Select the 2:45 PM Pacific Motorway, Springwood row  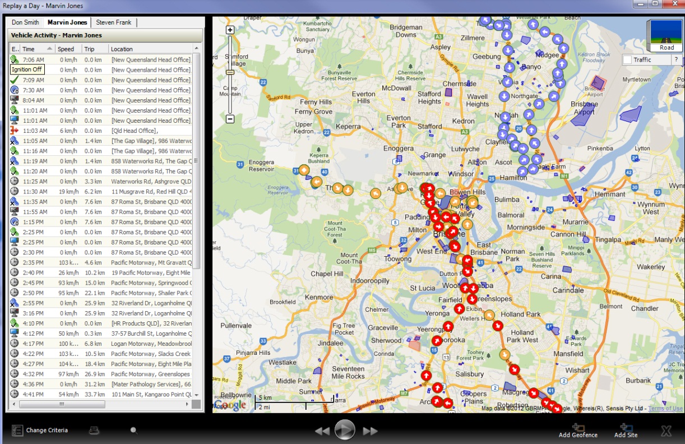point(101,283)
